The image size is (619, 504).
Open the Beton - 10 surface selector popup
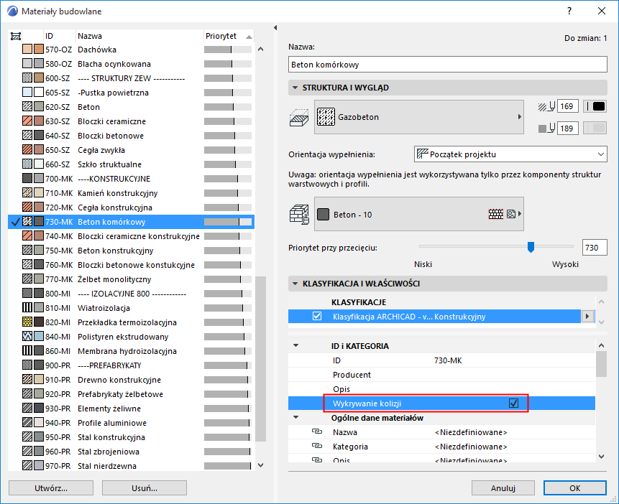click(419, 214)
